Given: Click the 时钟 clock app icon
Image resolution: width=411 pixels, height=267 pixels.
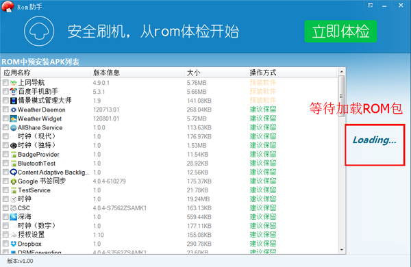Looking at the screenshot, I should (x=14, y=199).
